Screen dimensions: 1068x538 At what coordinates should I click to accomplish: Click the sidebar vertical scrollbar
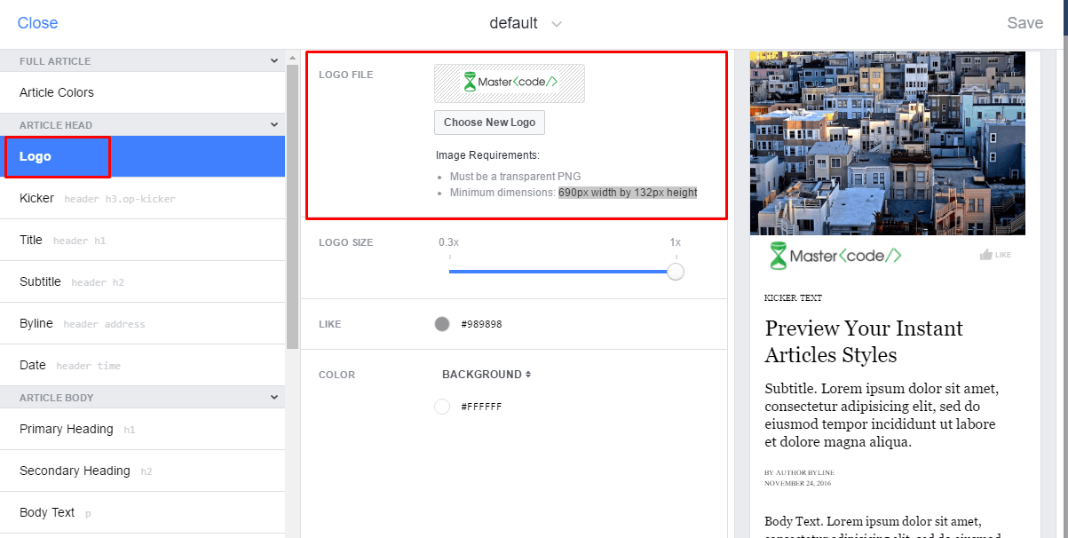click(x=293, y=207)
